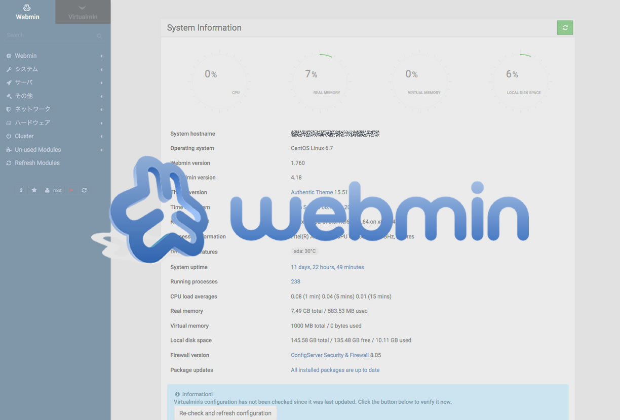This screenshot has height=420, width=620.
Task: Open 'All installed packages are up to date' link
Action: (335, 370)
